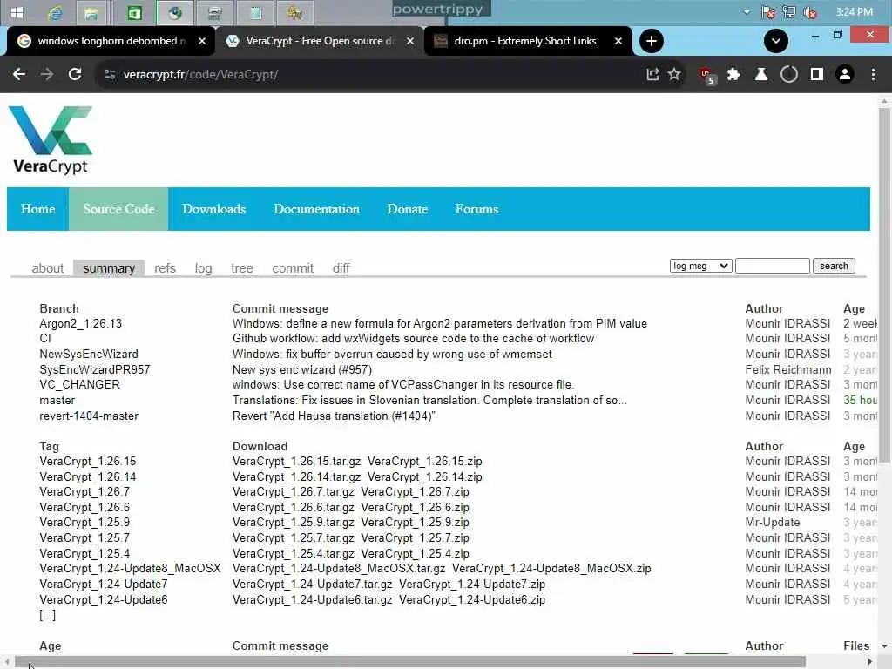Close the windows longhorn debombed tab
This screenshot has width=892, height=669.
pyautogui.click(x=202, y=41)
